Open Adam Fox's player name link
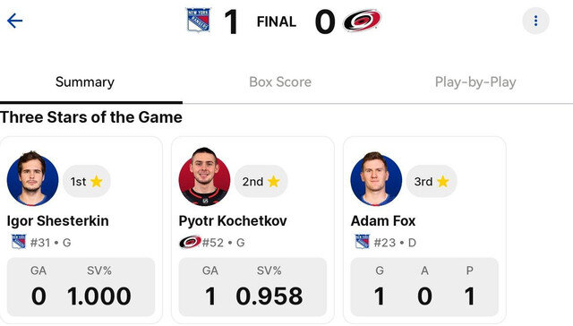 pos(383,220)
